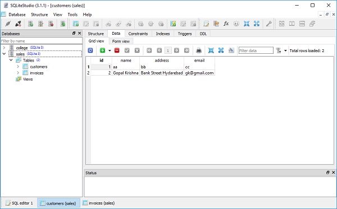337x209 pixels.
Task: Go to next page arrow
Action: (x=176, y=50)
